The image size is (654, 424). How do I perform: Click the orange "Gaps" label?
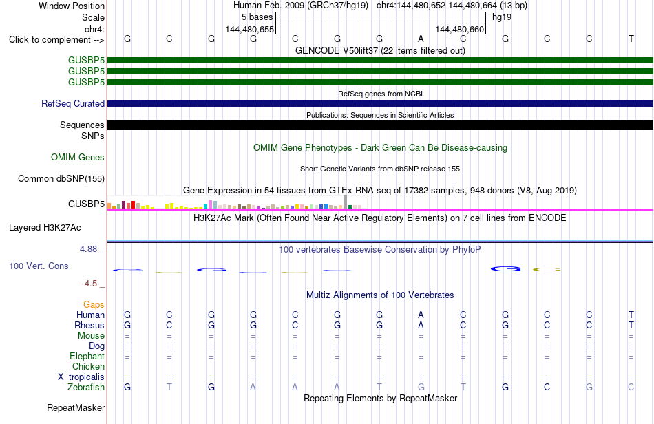click(x=94, y=305)
